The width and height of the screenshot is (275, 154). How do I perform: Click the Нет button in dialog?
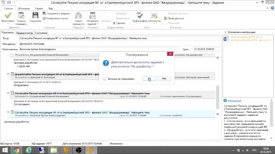tap(164, 79)
